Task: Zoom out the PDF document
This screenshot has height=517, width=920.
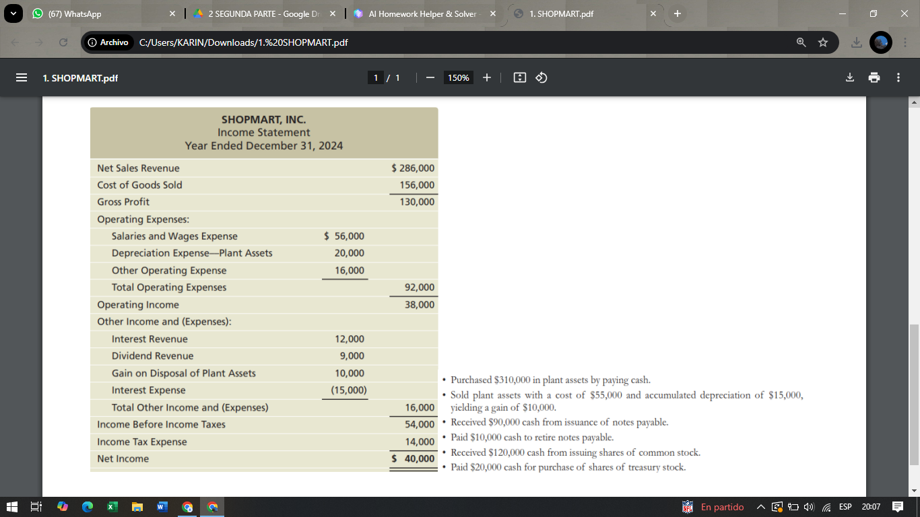Action: pyautogui.click(x=430, y=77)
